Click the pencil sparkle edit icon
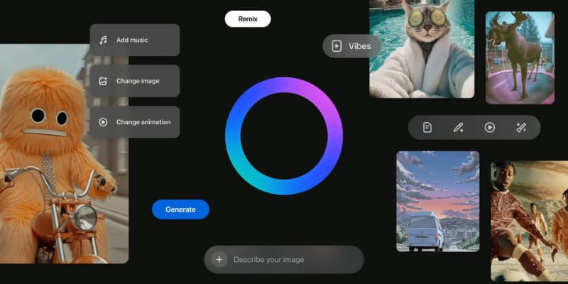The width and height of the screenshot is (568, 284). (459, 128)
